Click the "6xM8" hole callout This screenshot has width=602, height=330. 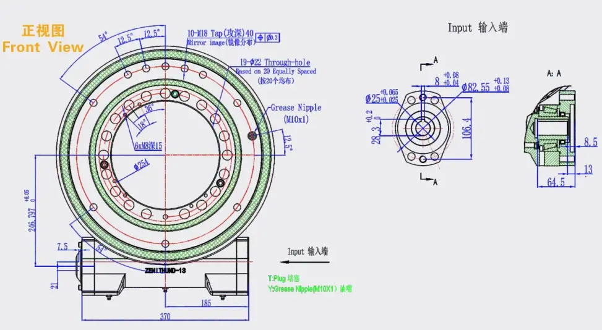pos(148,146)
